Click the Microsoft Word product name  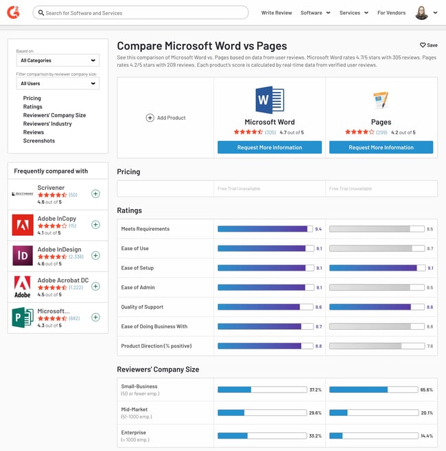270,122
